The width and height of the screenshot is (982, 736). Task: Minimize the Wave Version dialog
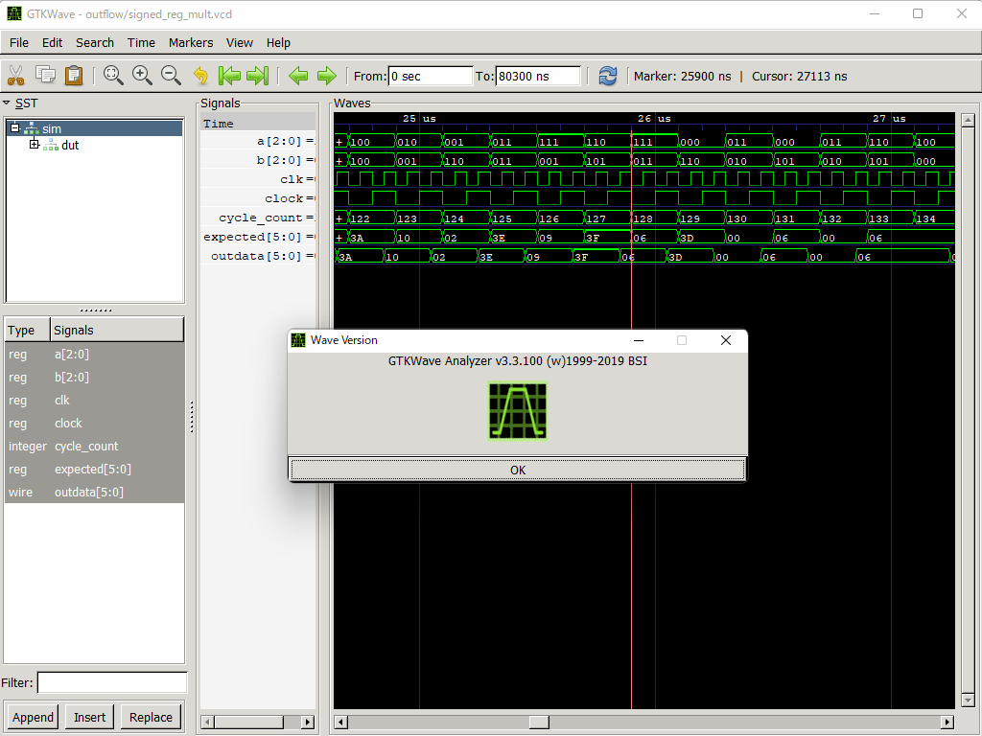pos(639,340)
